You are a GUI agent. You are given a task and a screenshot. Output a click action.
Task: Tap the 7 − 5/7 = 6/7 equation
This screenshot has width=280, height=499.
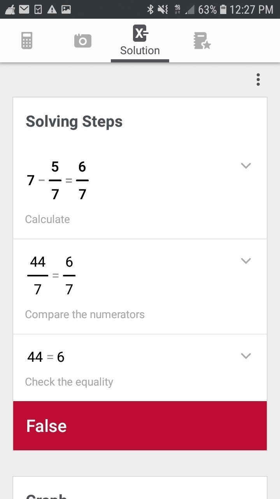click(58, 180)
